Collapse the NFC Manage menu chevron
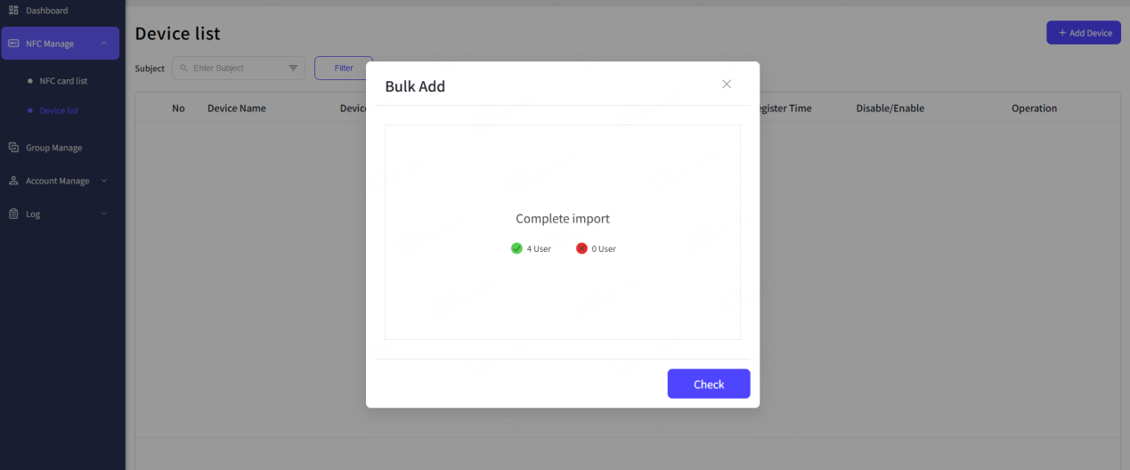Viewport: 1130px width, 470px height. pos(104,44)
